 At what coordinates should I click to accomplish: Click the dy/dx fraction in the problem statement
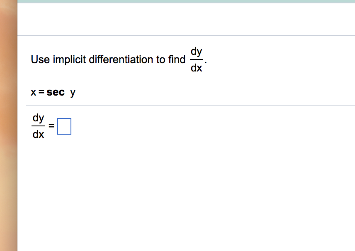pos(196,59)
